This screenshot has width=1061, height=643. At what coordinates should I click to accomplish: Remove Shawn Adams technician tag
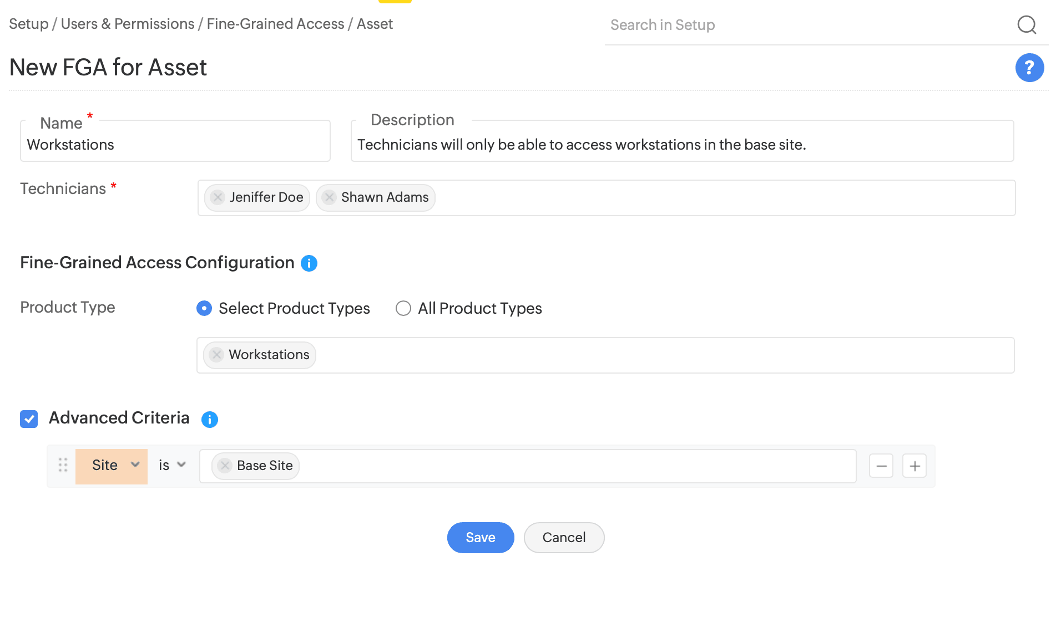pyautogui.click(x=330, y=197)
